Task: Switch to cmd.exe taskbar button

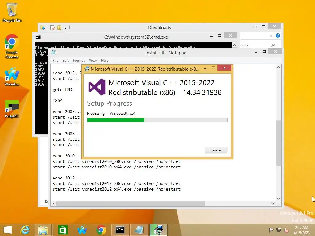Action: click(120, 230)
